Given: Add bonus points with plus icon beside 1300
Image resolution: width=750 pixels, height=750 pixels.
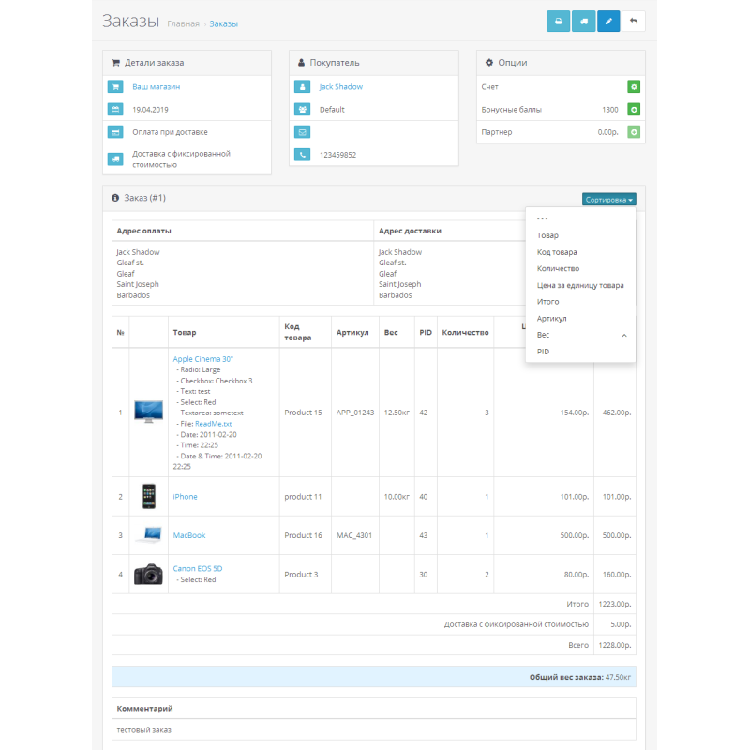Looking at the screenshot, I should point(633,109).
